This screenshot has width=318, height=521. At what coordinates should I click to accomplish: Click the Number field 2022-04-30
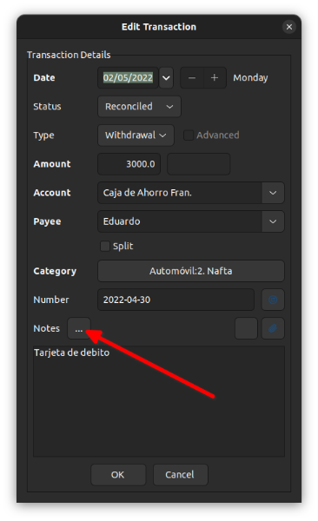click(x=176, y=300)
